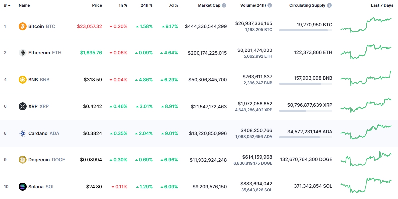The image size is (398, 199).
Task: Sort by the Volume(24h) column header
Action: (x=253, y=5)
